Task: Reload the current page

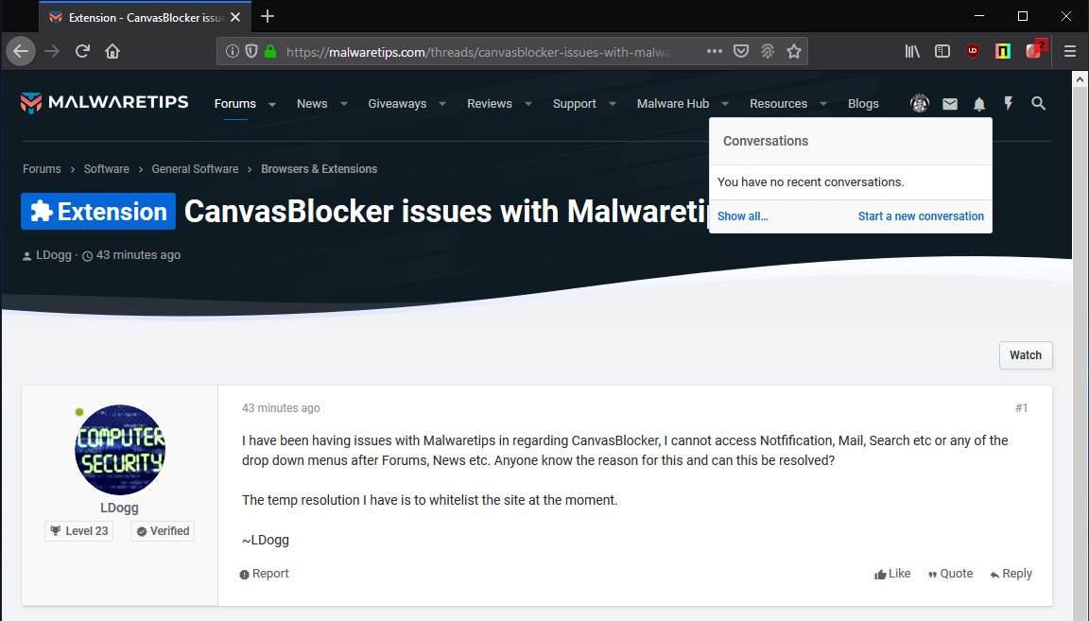Action: [x=82, y=51]
